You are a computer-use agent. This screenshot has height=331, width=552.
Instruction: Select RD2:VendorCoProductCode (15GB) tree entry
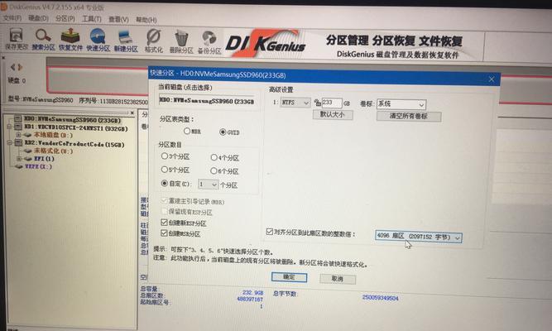[74, 144]
